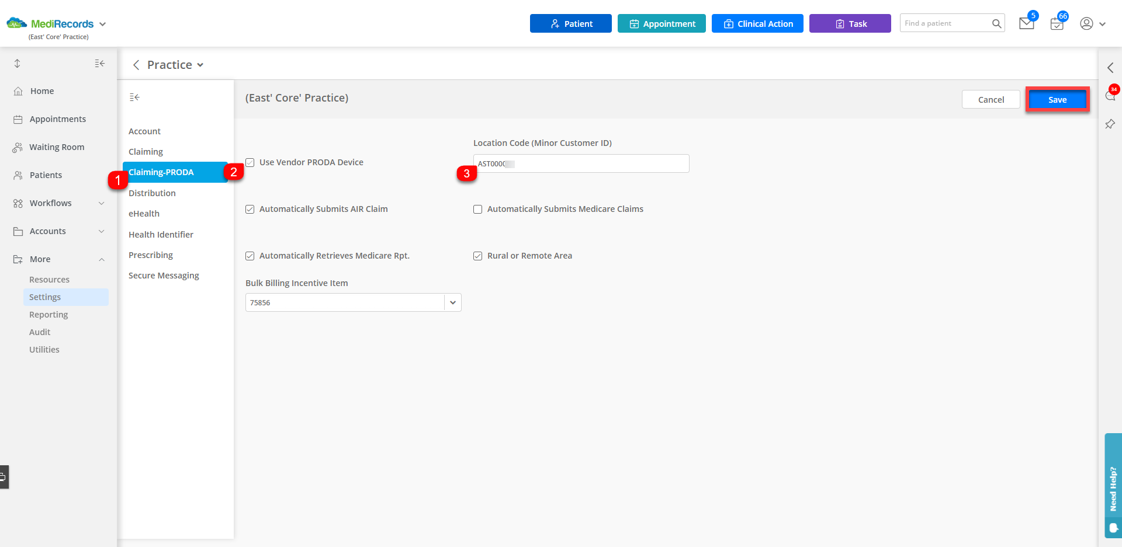Select the Secure Messaging tab
The width and height of the screenshot is (1122, 547).
click(164, 276)
